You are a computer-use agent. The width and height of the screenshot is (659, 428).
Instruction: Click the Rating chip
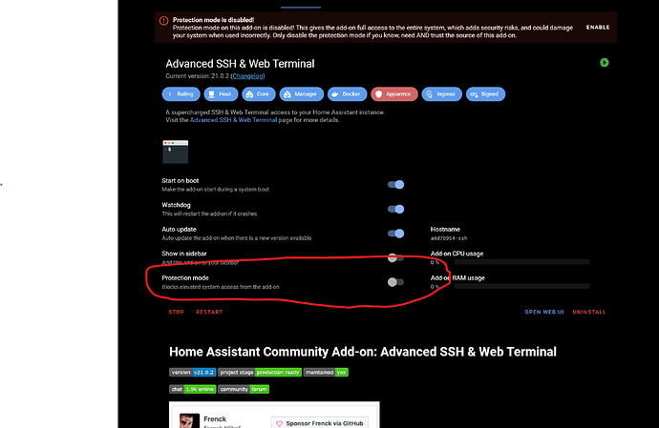click(181, 94)
